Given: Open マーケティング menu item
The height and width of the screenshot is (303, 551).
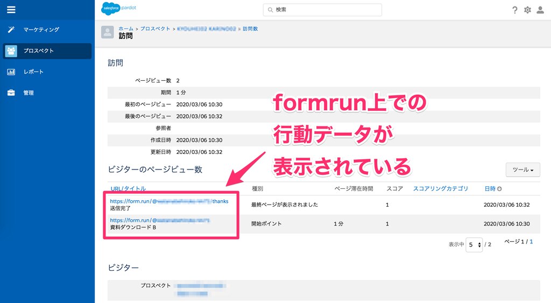Looking at the screenshot, I should (x=41, y=30).
